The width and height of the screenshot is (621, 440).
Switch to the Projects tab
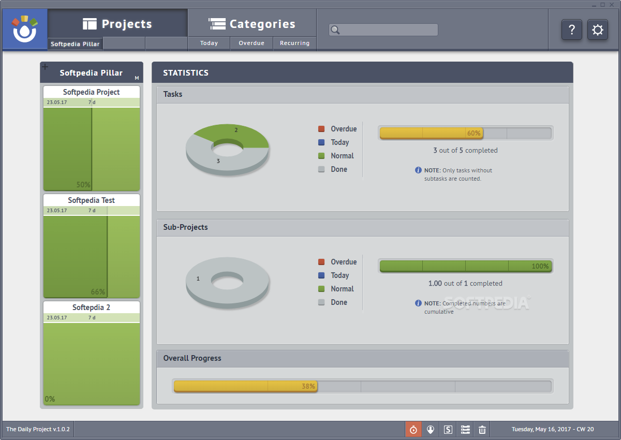[117, 24]
